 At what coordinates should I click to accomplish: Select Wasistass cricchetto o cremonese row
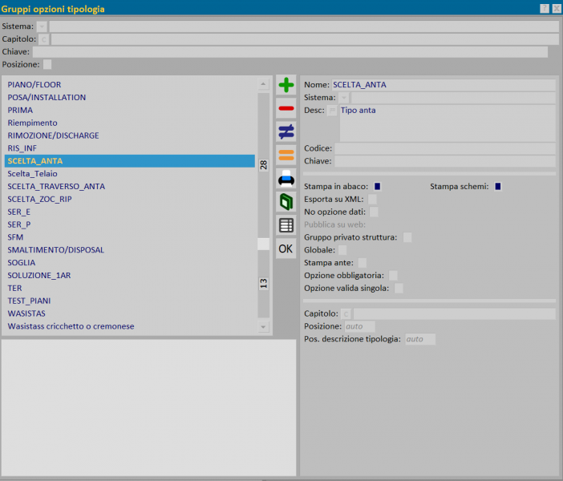(130, 326)
